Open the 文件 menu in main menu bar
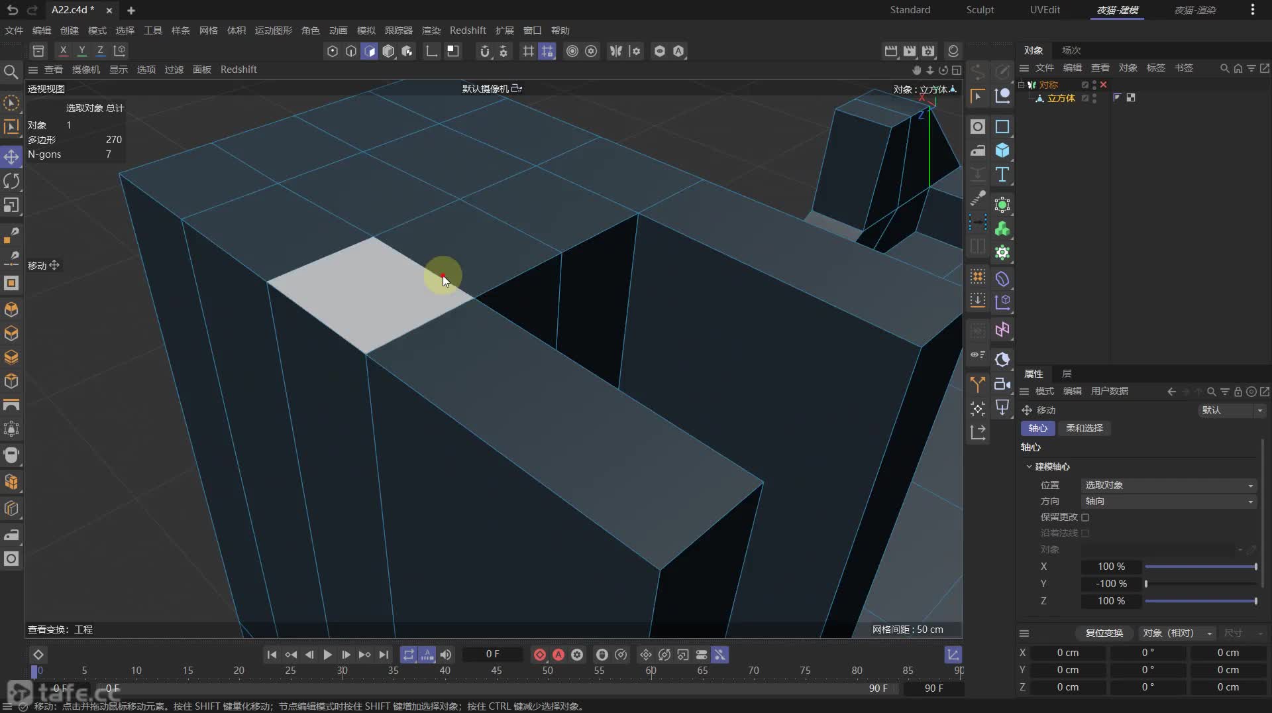The height and width of the screenshot is (713, 1272). coord(13,30)
